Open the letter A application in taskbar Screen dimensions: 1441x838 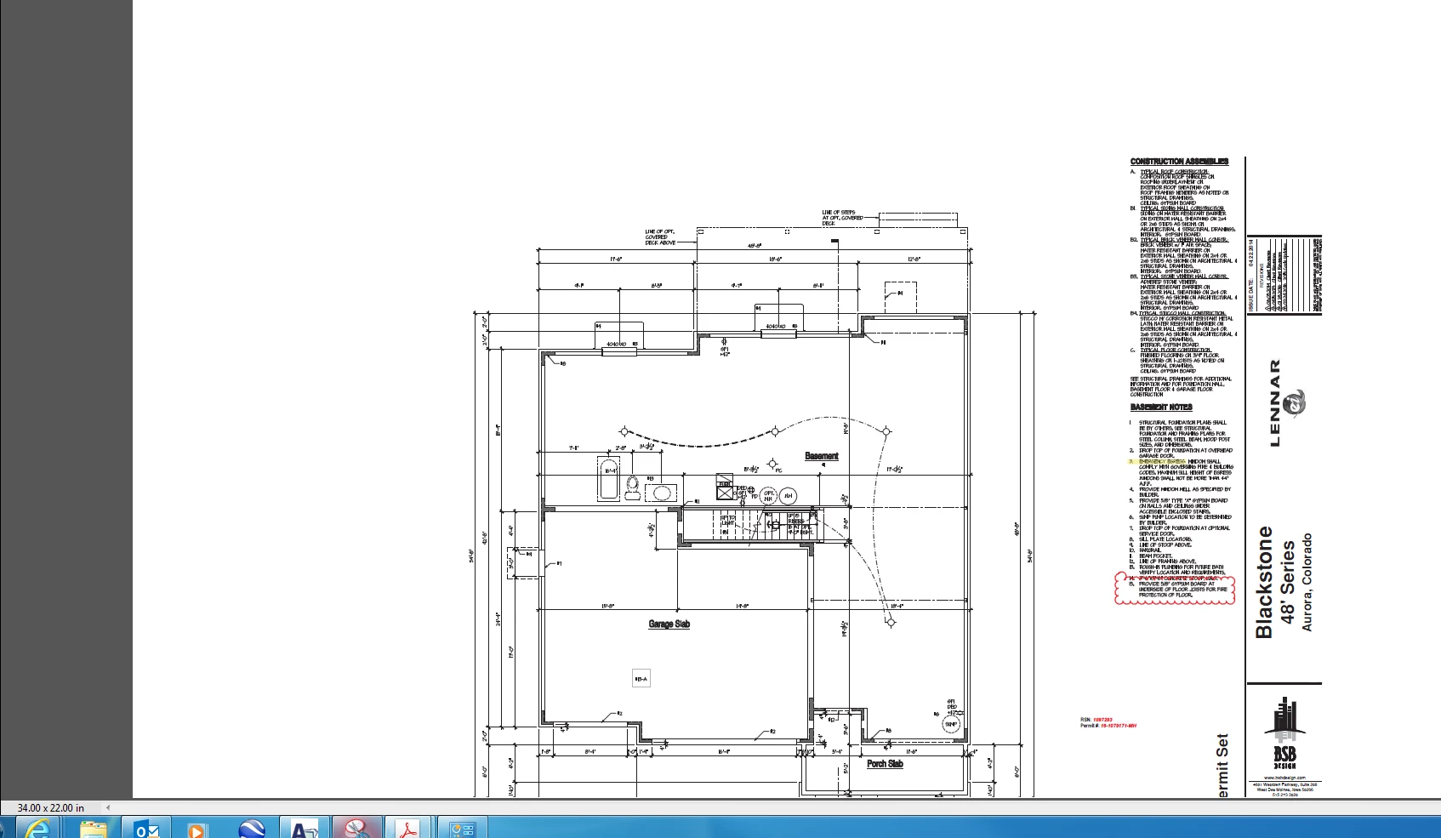304,828
